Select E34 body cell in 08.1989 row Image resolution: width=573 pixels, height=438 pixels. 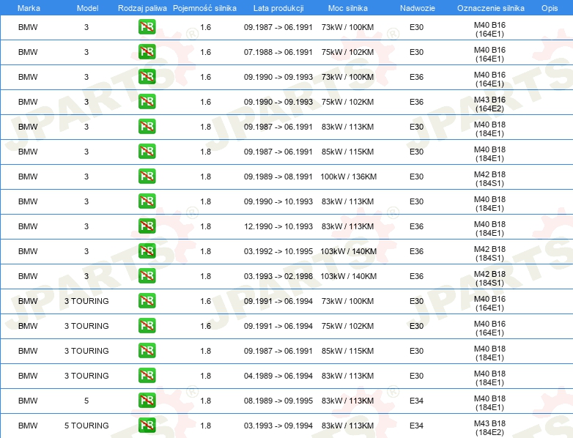point(416,401)
